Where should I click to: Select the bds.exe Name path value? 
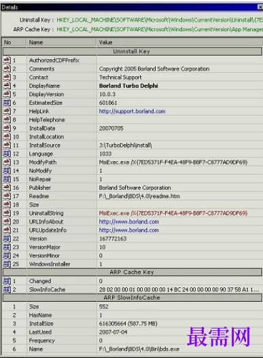[139, 349]
